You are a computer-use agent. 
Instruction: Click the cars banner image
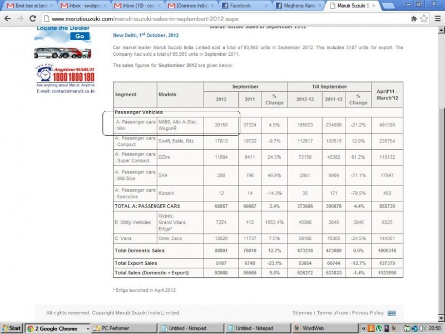[x=63, y=52]
